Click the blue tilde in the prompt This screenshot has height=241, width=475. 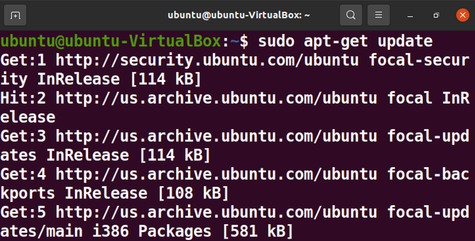pos(235,41)
